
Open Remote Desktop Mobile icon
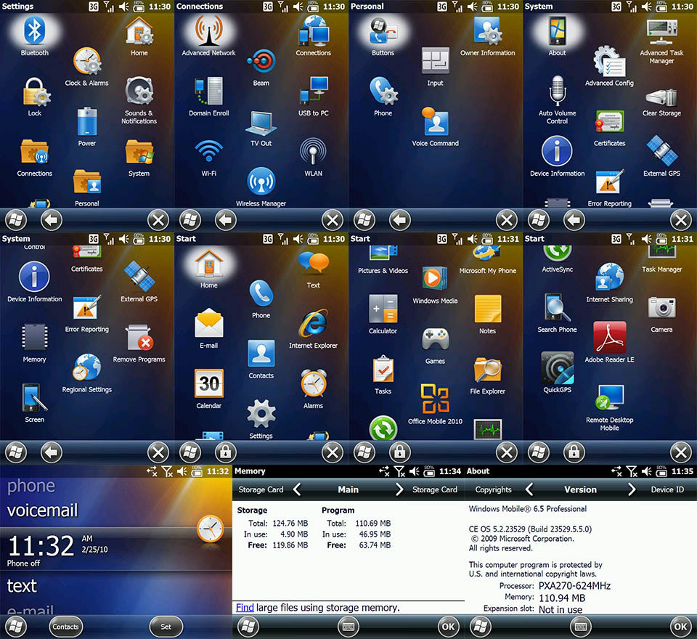pos(610,398)
